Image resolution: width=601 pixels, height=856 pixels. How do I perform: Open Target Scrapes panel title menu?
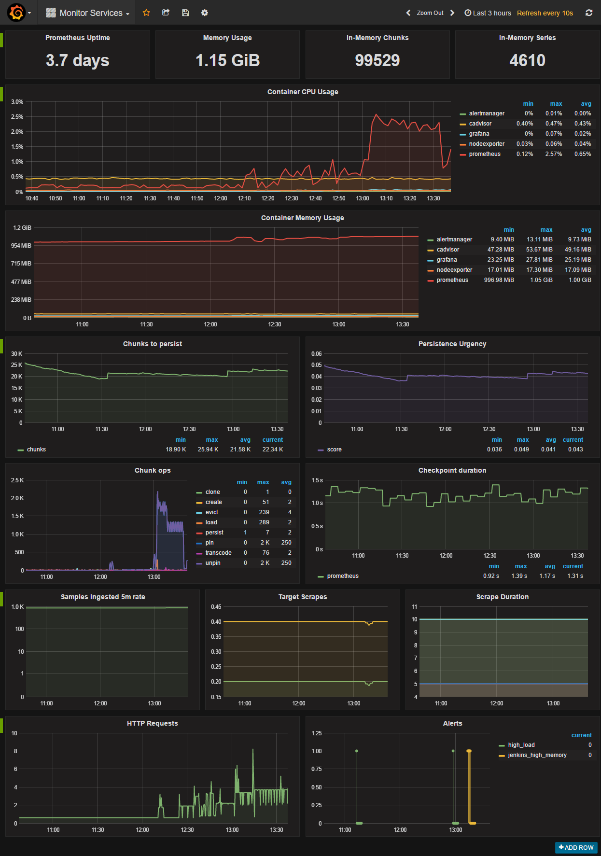pos(303,597)
